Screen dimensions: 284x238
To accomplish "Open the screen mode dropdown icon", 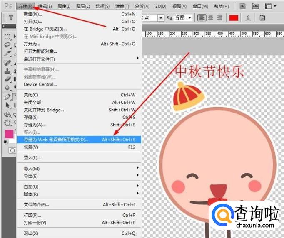I will (x=270, y=6).
